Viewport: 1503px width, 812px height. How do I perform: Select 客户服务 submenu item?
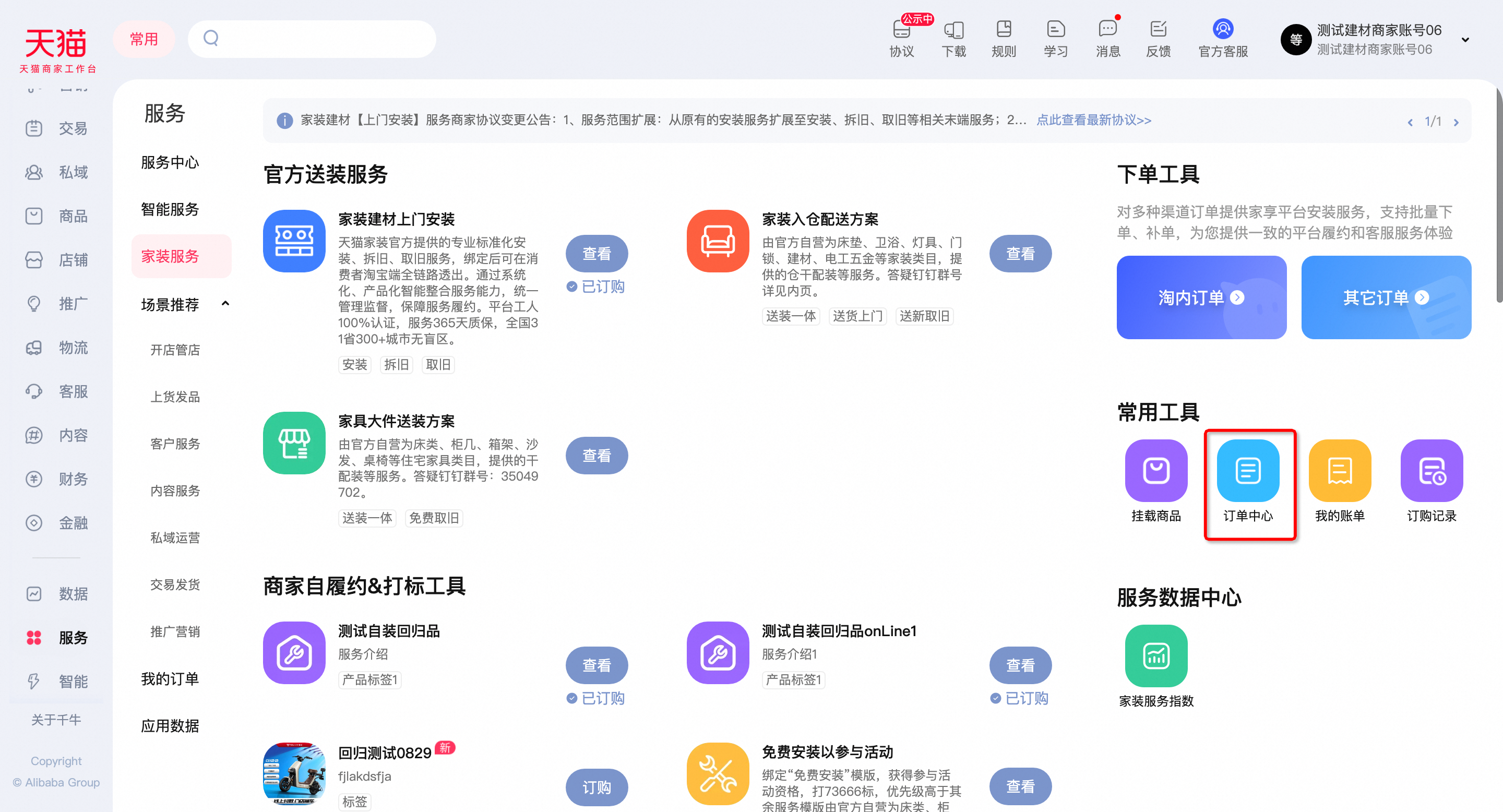(x=175, y=444)
